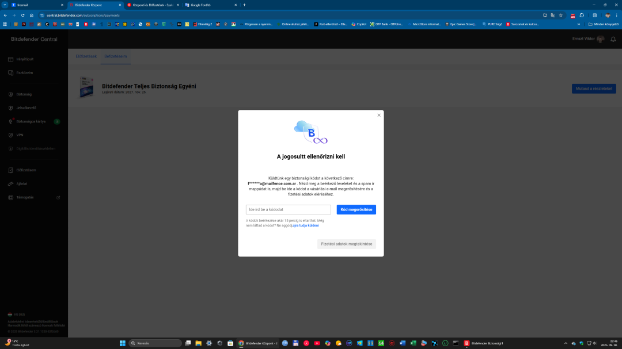Switch to the freemail browser tab
Viewport: 622px width, 349px height.
[36, 5]
